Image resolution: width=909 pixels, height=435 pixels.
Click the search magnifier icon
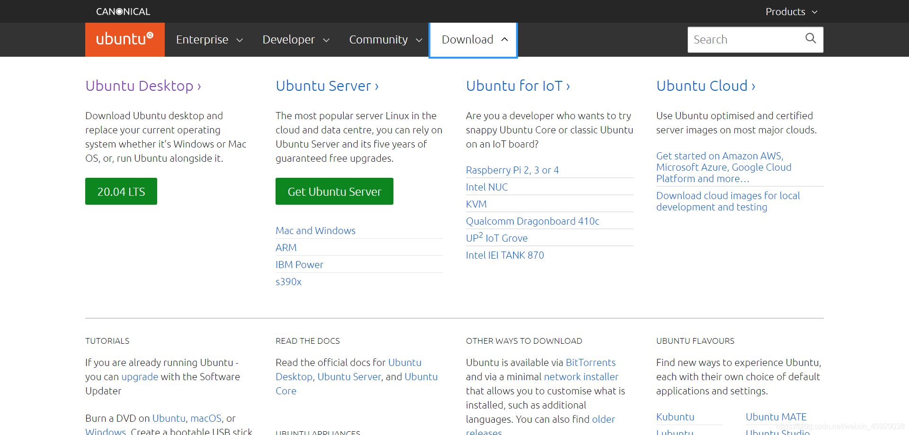click(811, 38)
